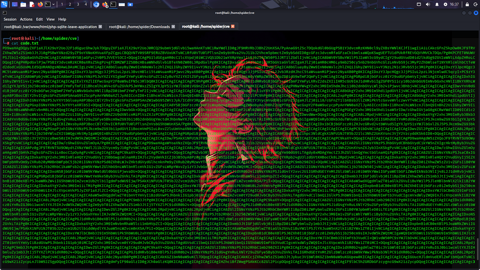The height and width of the screenshot is (270, 480).
Task: Launch the text editor from the panel
Action: click(x=32, y=4)
